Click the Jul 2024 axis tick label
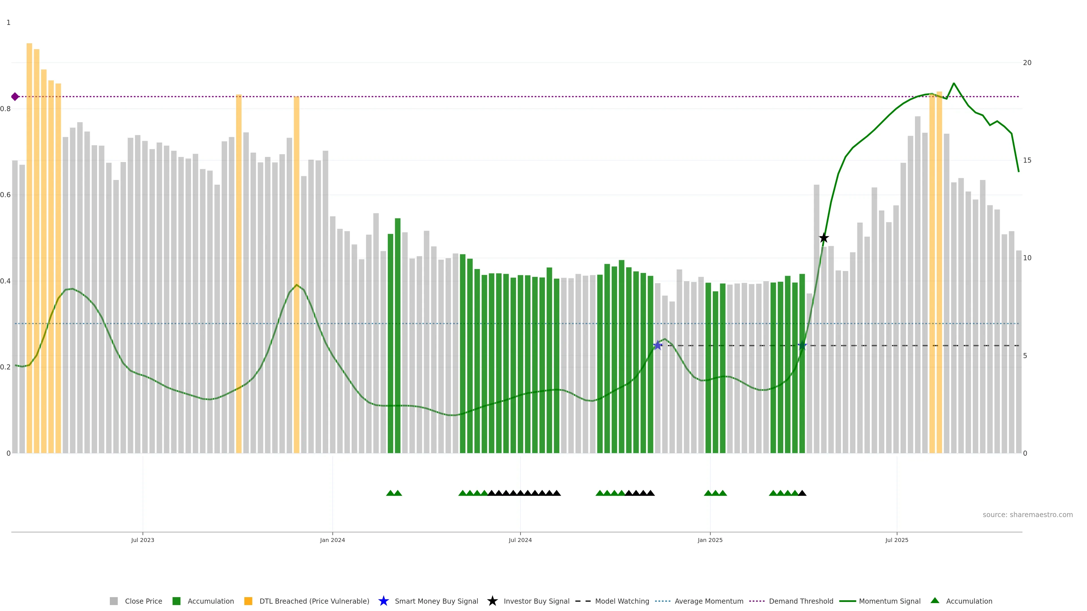The width and height of the screenshot is (1087, 611). pos(520,540)
